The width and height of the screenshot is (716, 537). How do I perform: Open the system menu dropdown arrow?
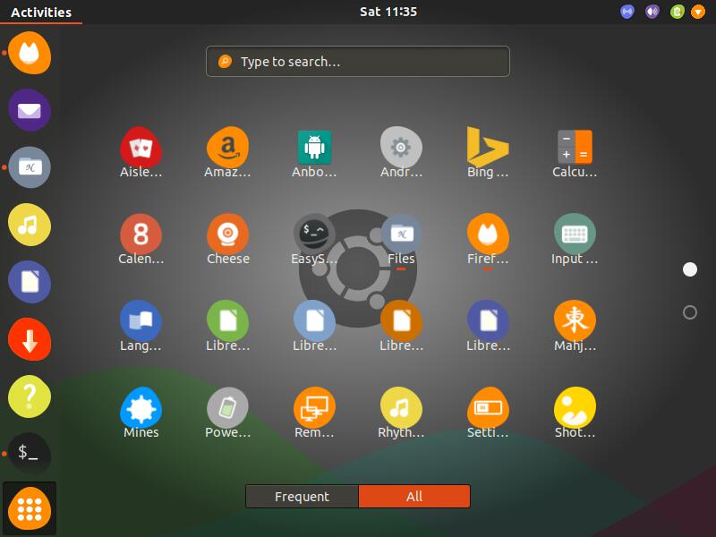coord(698,12)
